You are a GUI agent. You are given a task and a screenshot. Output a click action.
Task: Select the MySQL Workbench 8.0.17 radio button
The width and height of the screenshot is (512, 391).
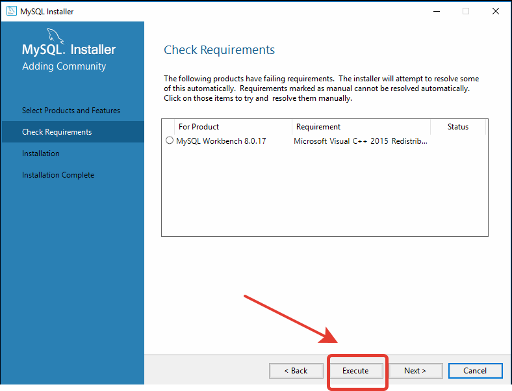tap(170, 141)
